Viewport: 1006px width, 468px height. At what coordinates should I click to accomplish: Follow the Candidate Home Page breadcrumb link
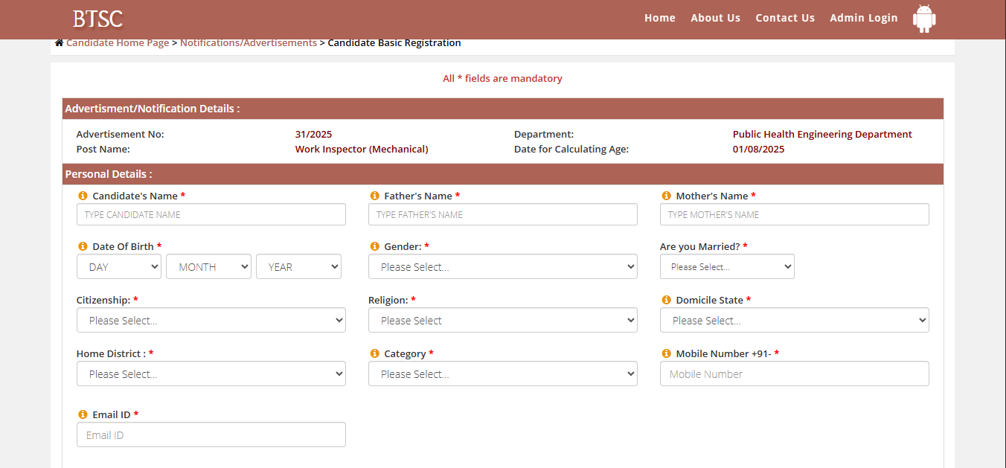coord(118,43)
